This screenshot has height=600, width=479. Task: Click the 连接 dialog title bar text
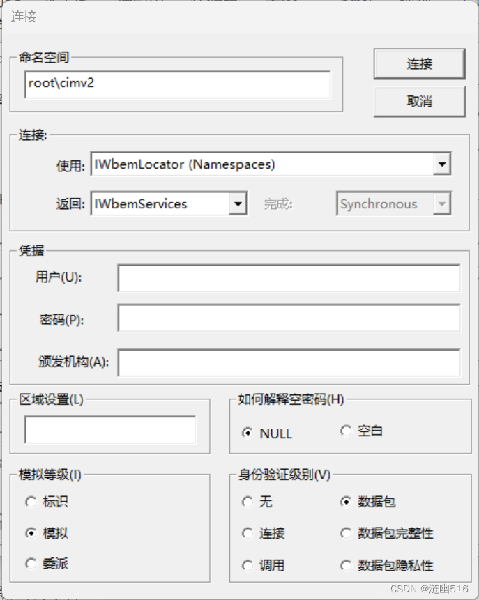pyautogui.click(x=24, y=17)
